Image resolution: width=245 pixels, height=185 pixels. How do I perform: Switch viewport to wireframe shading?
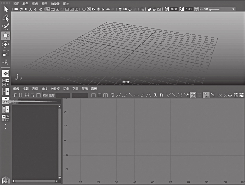tap(84, 9)
